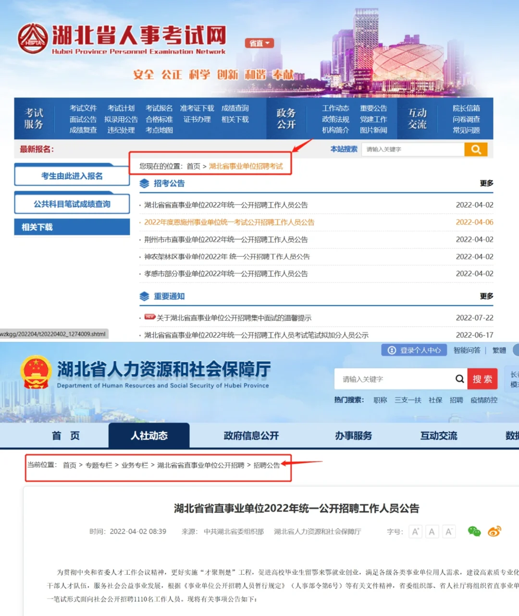The image size is (519, 616).
Task: Open 考点地图 link
Action: pos(159,130)
